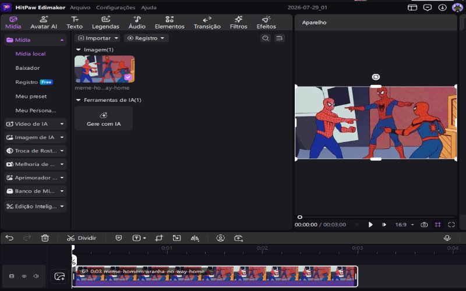Click the Dividir scissors tool
This screenshot has height=291, width=466.
pos(82,238)
